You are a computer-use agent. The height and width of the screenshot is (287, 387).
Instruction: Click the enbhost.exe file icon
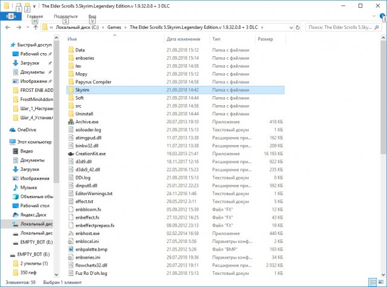(71, 233)
